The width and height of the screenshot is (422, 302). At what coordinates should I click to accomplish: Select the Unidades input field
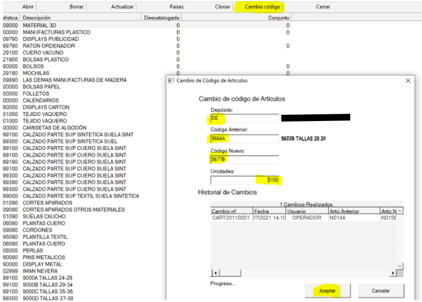pos(244,180)
